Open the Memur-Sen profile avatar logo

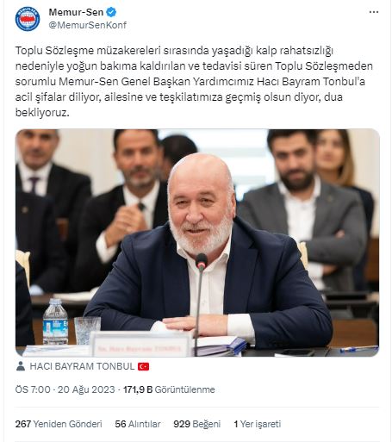tap(28, 19)
